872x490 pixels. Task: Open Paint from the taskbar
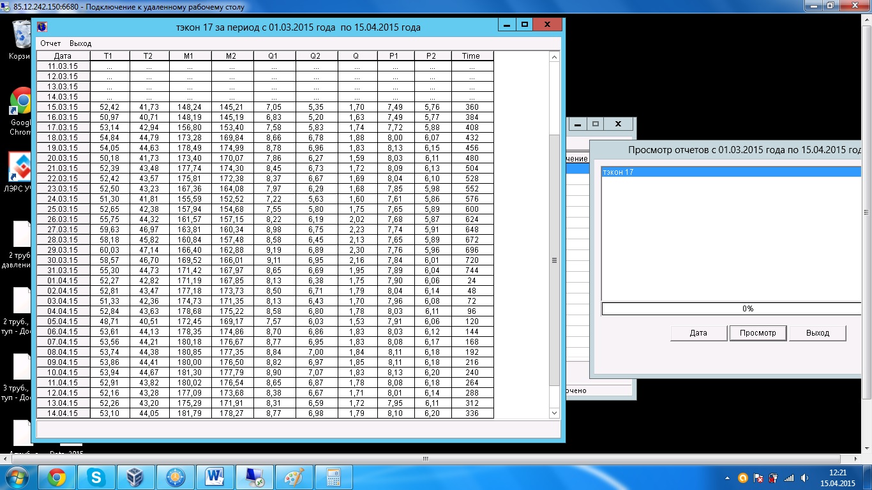[x=294, y=477]
